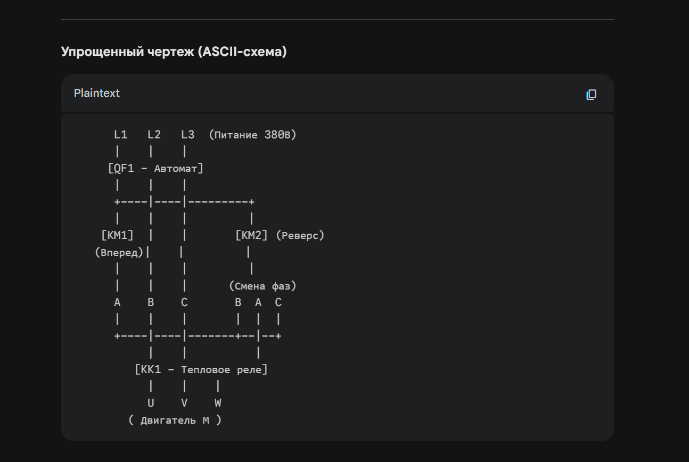The image size is (689, 462).
Task: Click the [KM2] contactor label
Action: pyautogui.click(x=251, y=235)
